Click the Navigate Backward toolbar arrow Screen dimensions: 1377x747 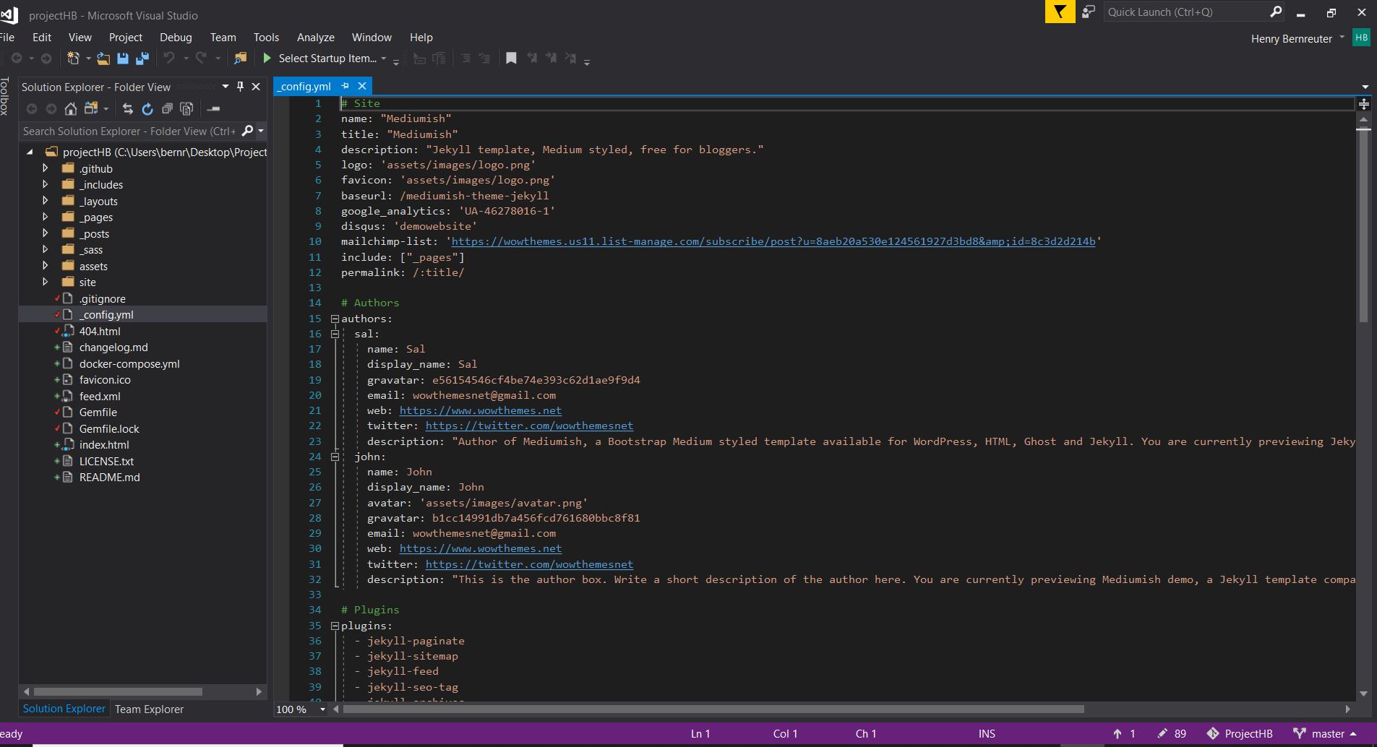(x=17, y=59)
